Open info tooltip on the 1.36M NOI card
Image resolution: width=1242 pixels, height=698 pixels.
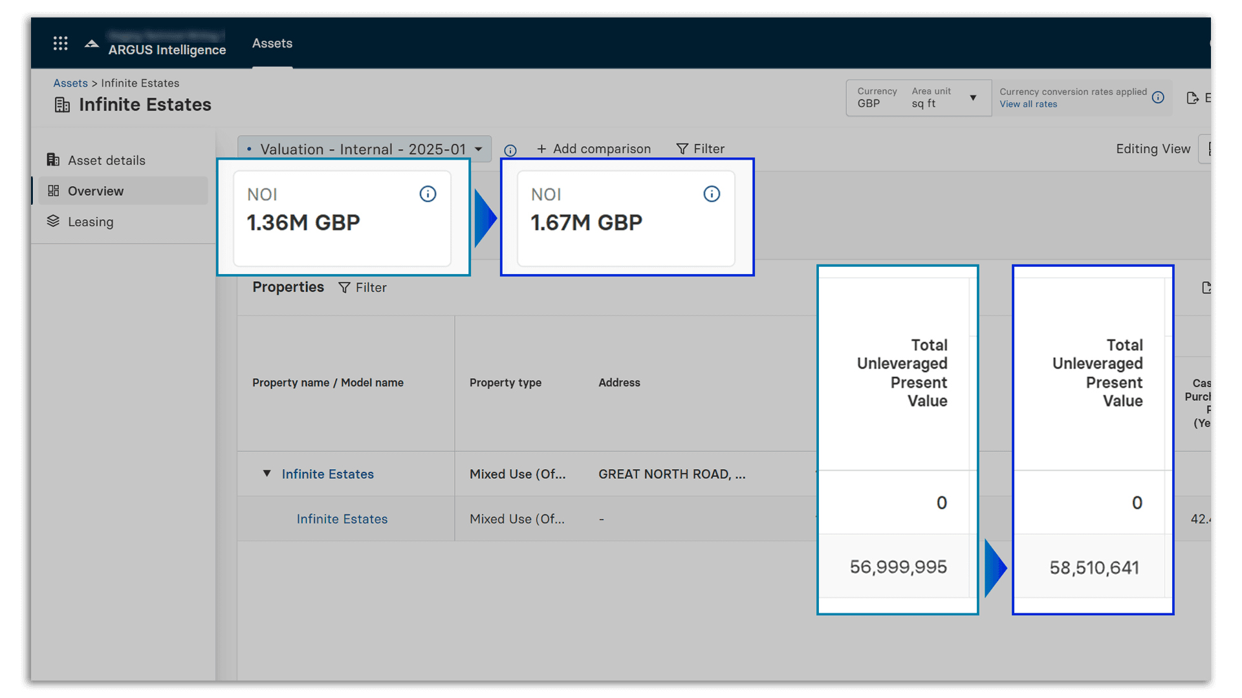[428, 193]
